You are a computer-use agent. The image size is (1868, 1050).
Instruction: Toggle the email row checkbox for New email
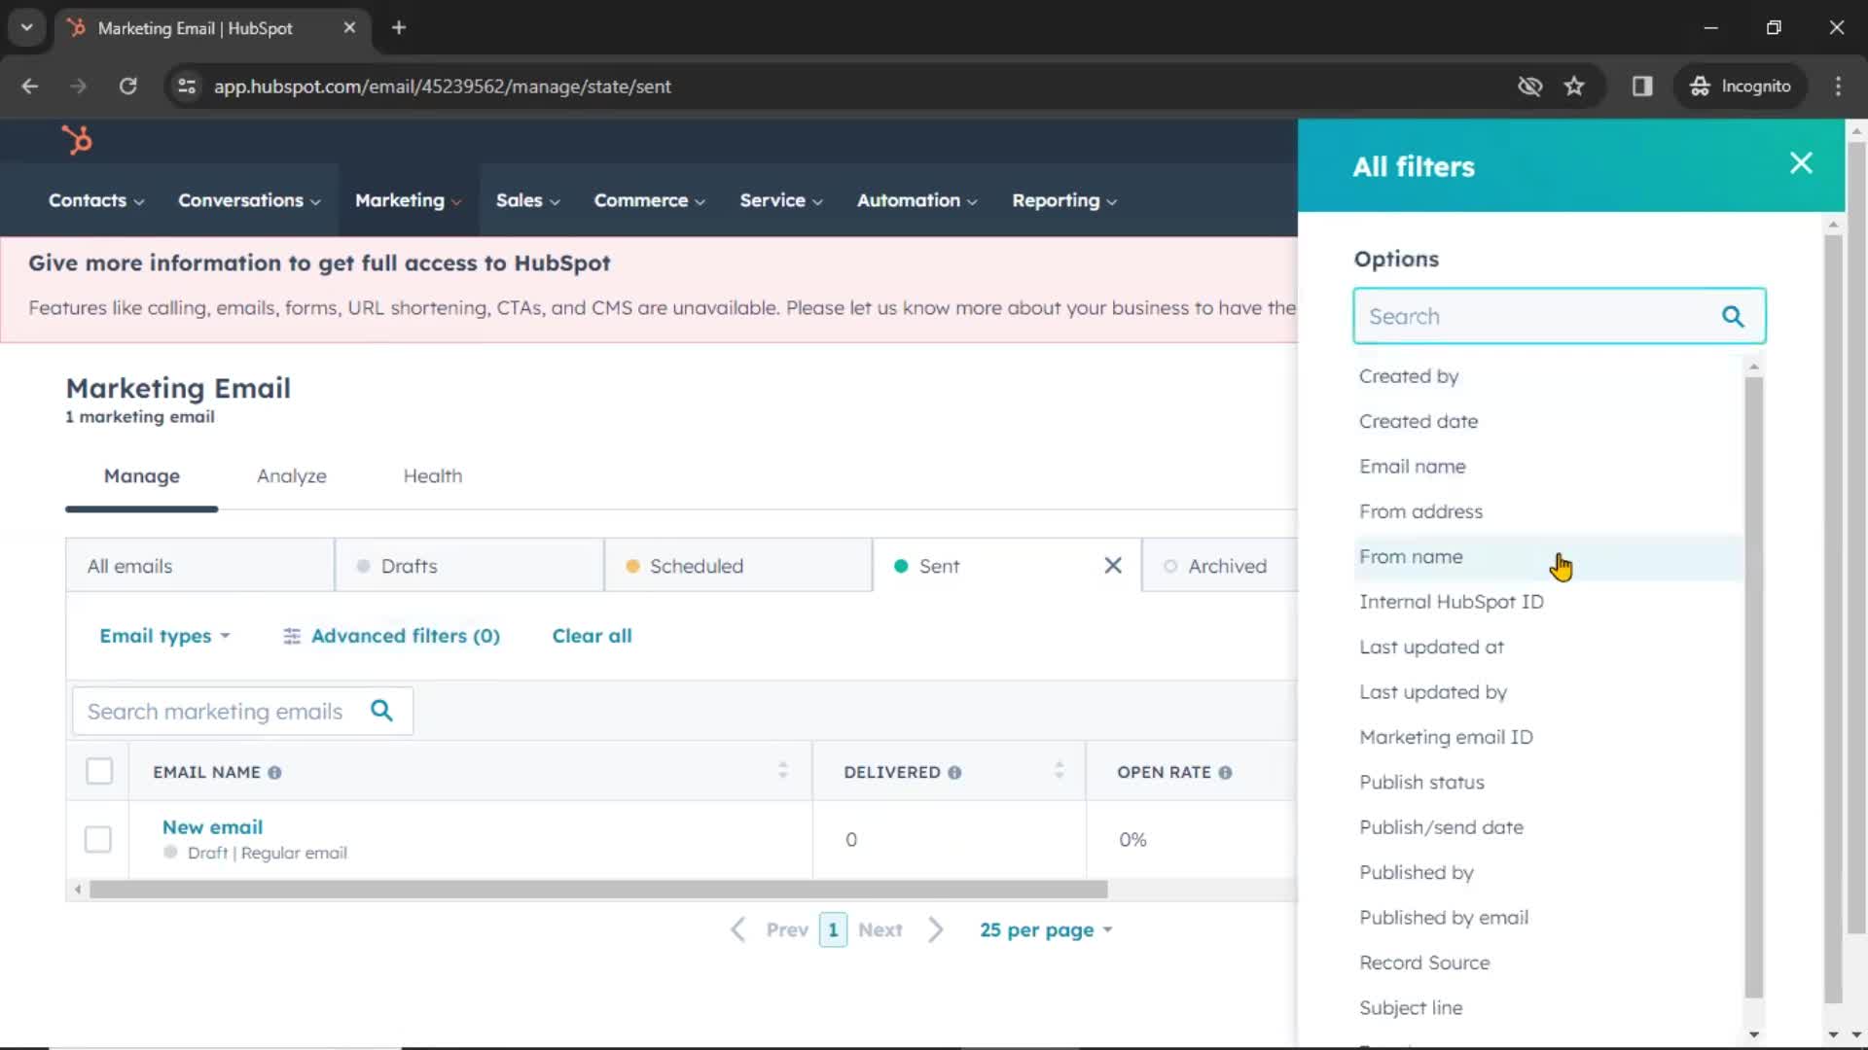tap(99, 838)
